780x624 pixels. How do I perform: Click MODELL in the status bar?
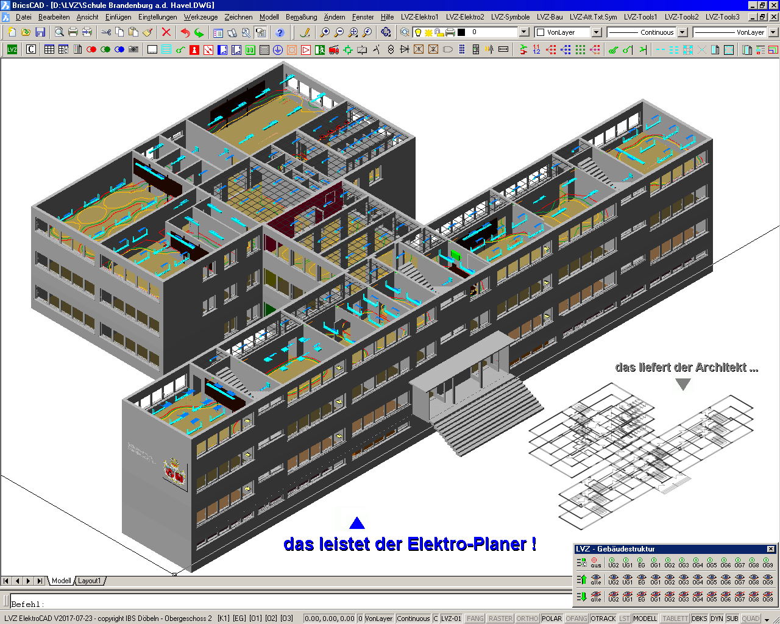pos(645,619)
